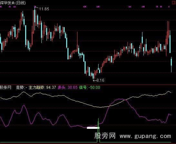
Task: Select the 股旁网 indicator name
Action: (5, 87)
